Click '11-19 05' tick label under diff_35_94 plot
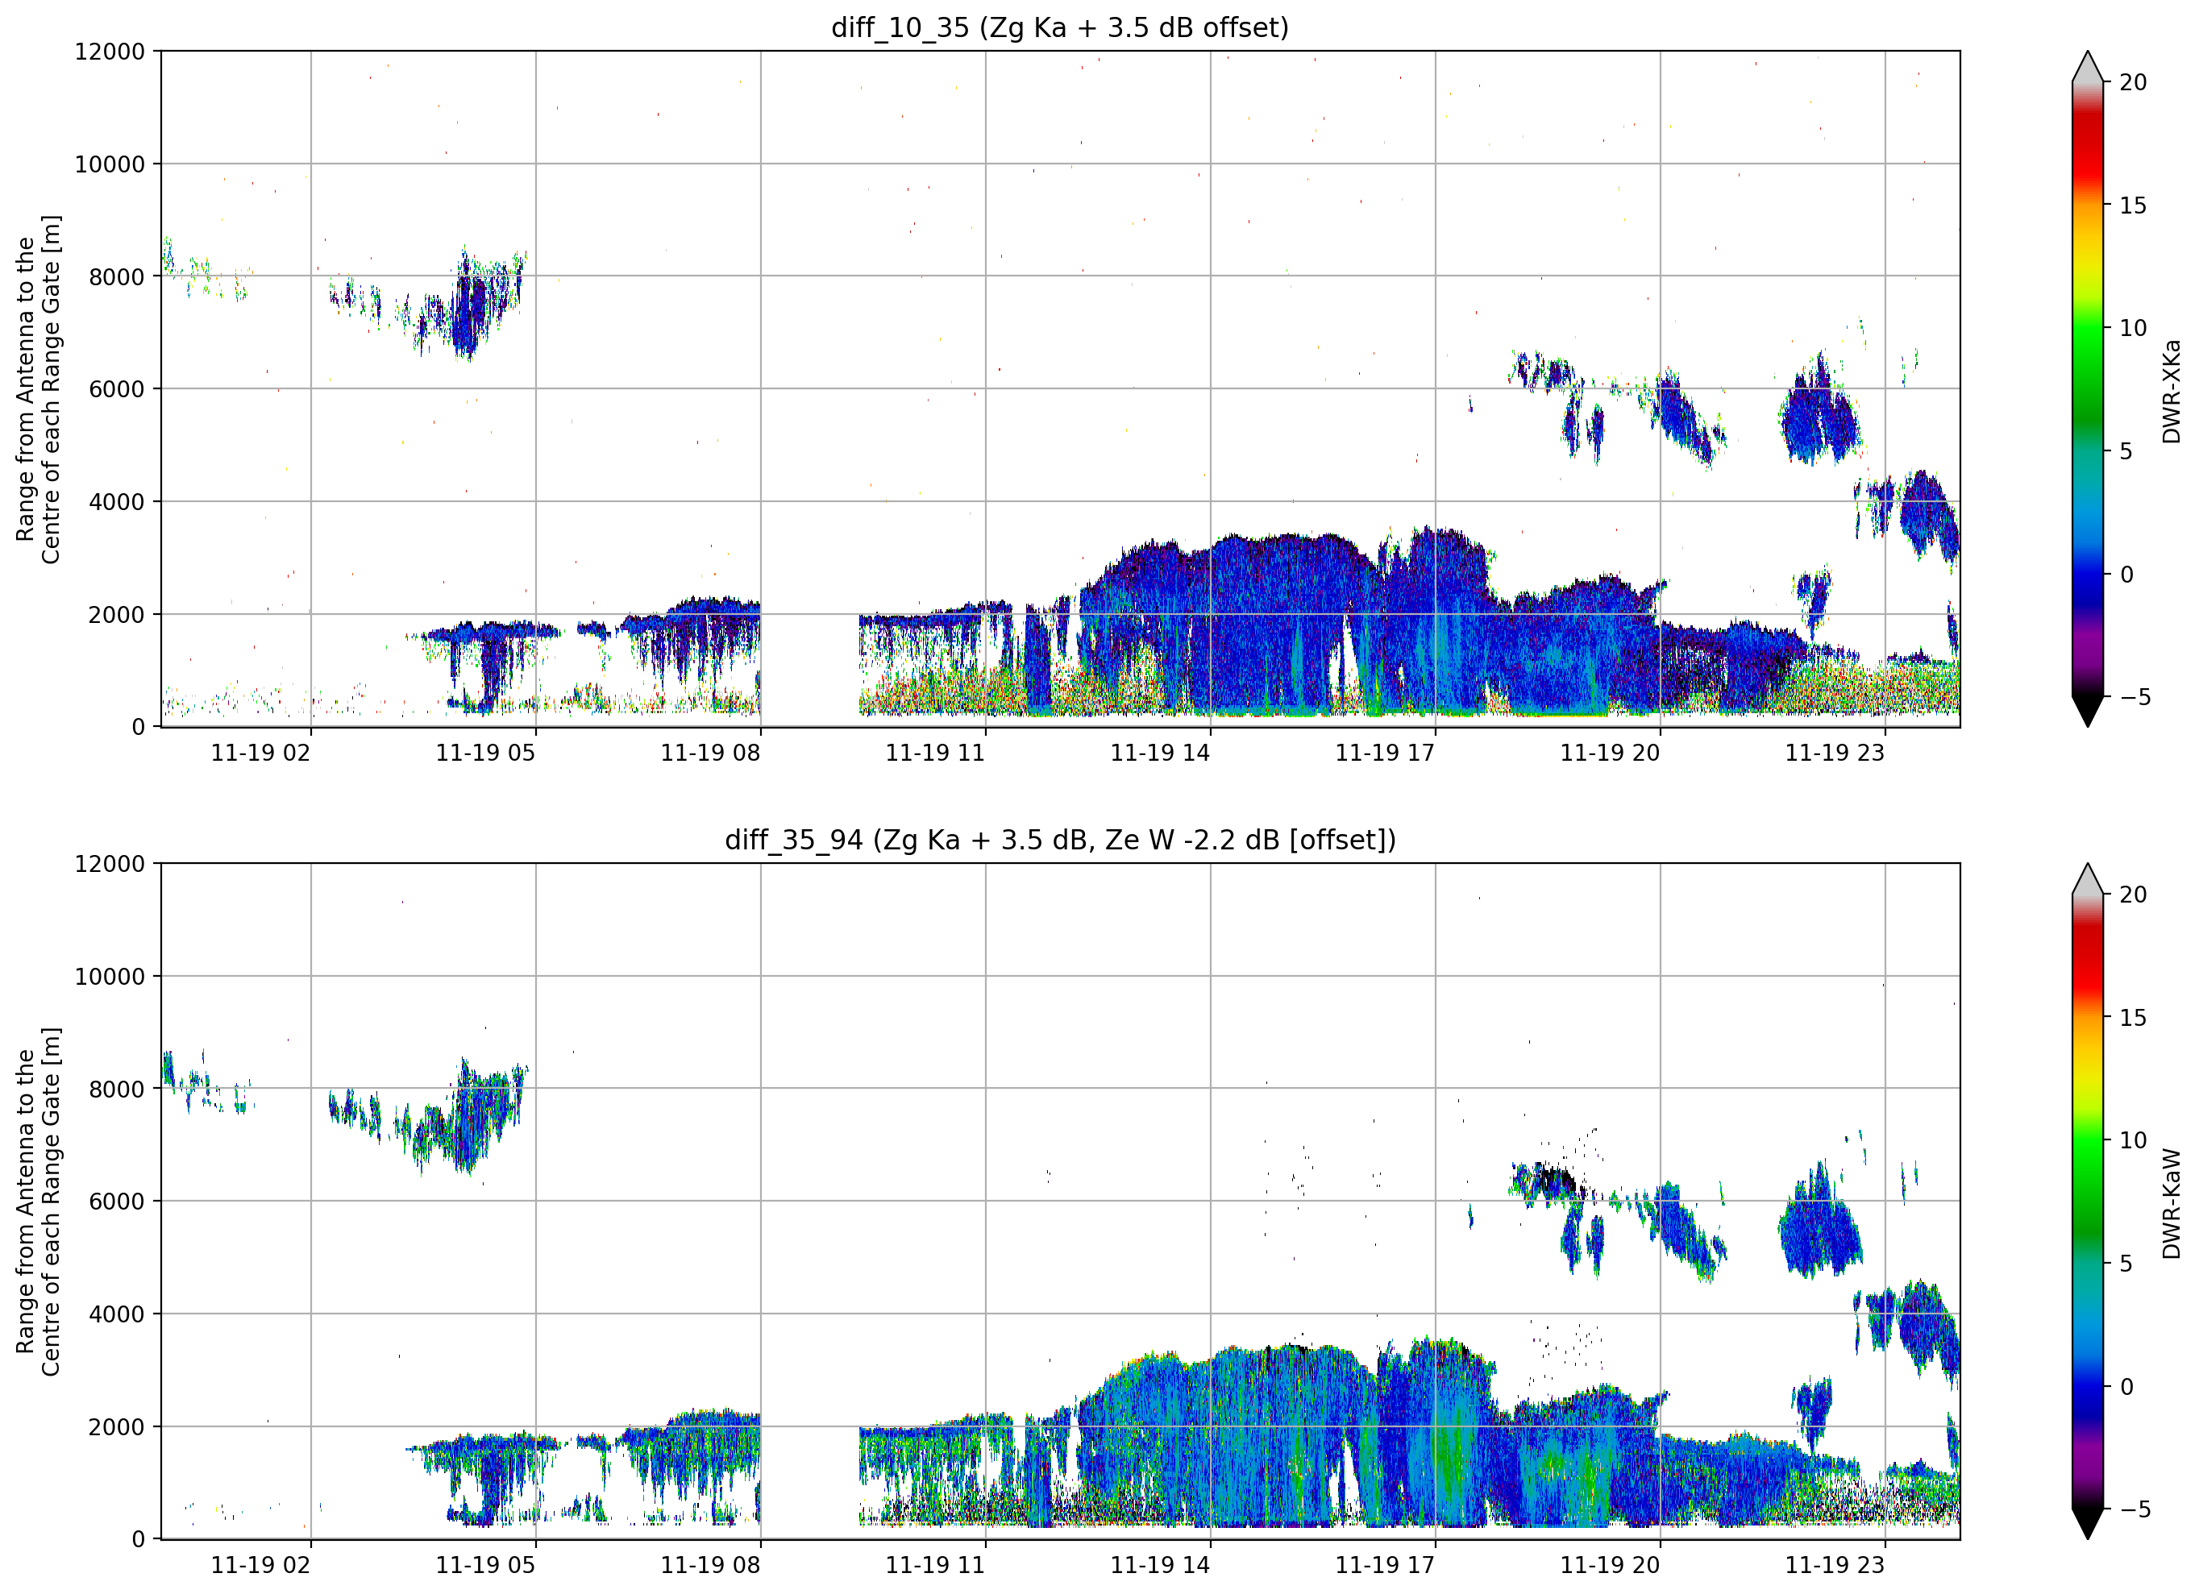2199x1594 pixels. (486, 1565)
